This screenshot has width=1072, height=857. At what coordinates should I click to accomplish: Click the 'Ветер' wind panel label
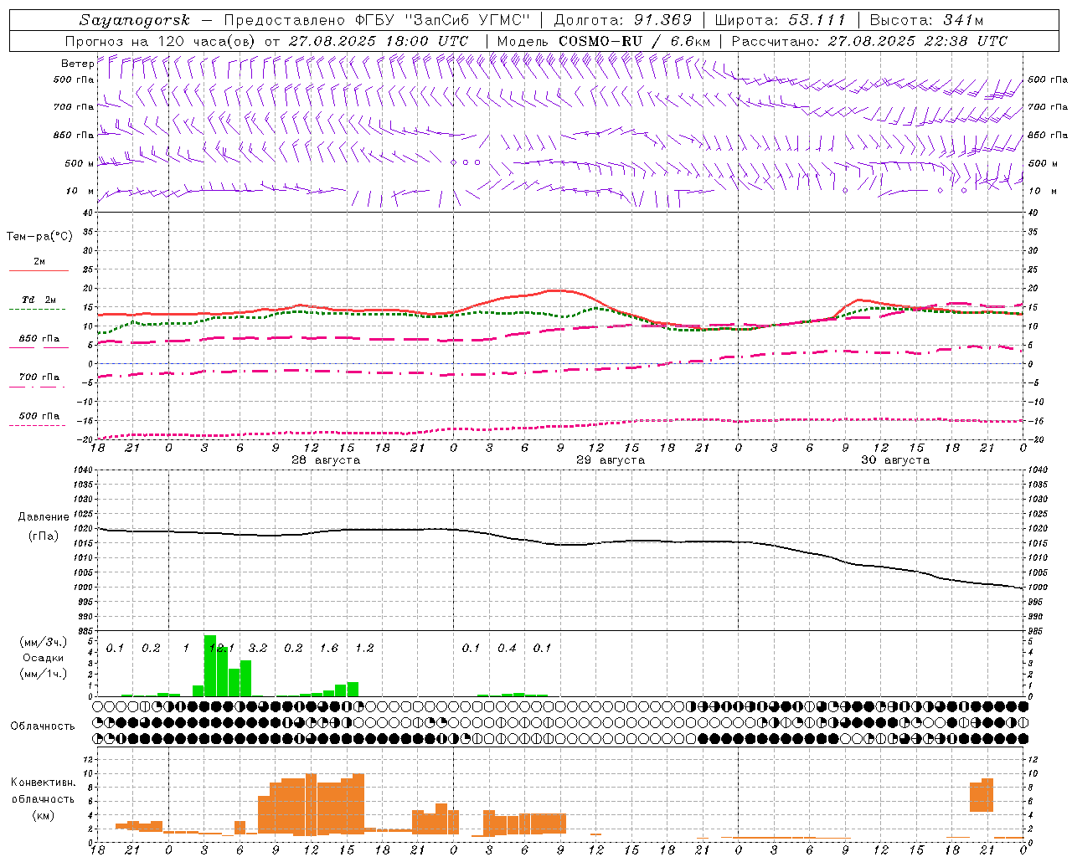77,64
